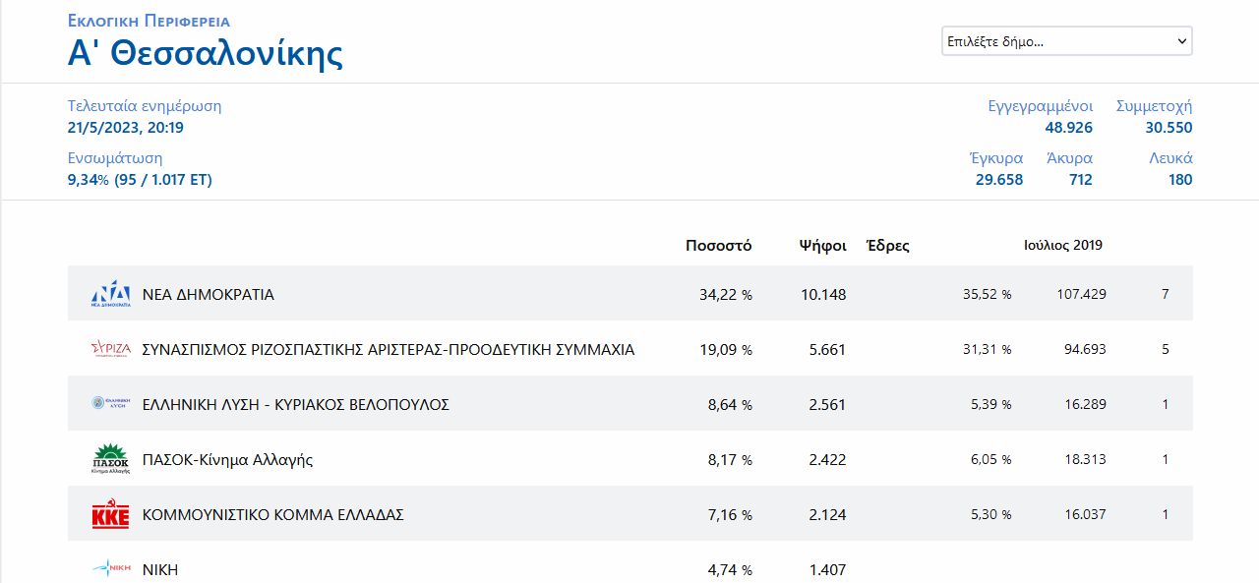Click the Εκλογική Περιφέρεια label

(149, 21)
